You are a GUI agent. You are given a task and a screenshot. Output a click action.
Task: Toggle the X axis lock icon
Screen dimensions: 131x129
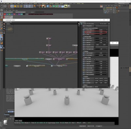(x=25, y=6)
